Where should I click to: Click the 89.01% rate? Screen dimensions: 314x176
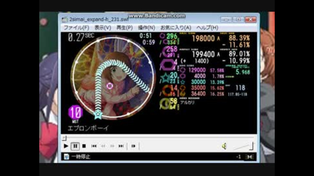tap(239, 54)
